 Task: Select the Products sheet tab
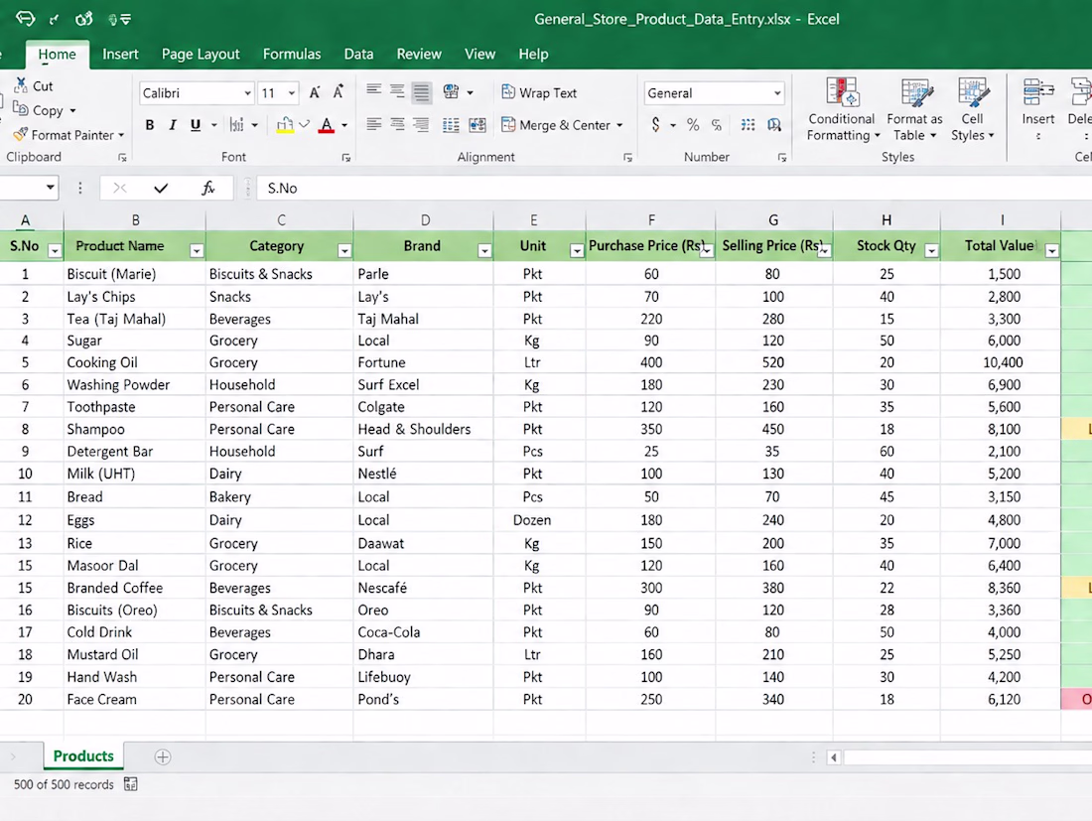pos(83,756)
